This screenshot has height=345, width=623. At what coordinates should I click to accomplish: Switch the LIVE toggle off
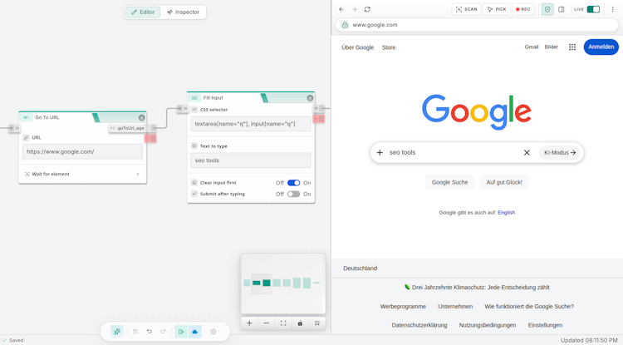(593, 9)
